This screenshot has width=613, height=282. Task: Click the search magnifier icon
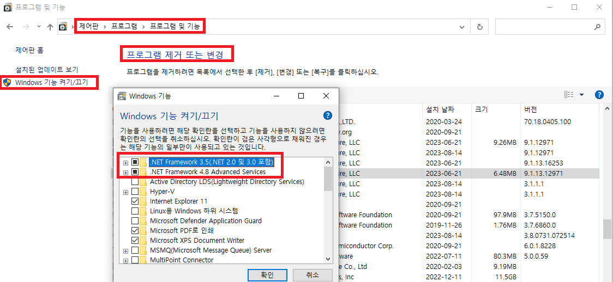coord(597,27)
